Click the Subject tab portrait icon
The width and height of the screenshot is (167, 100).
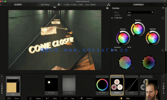(30, 98)
